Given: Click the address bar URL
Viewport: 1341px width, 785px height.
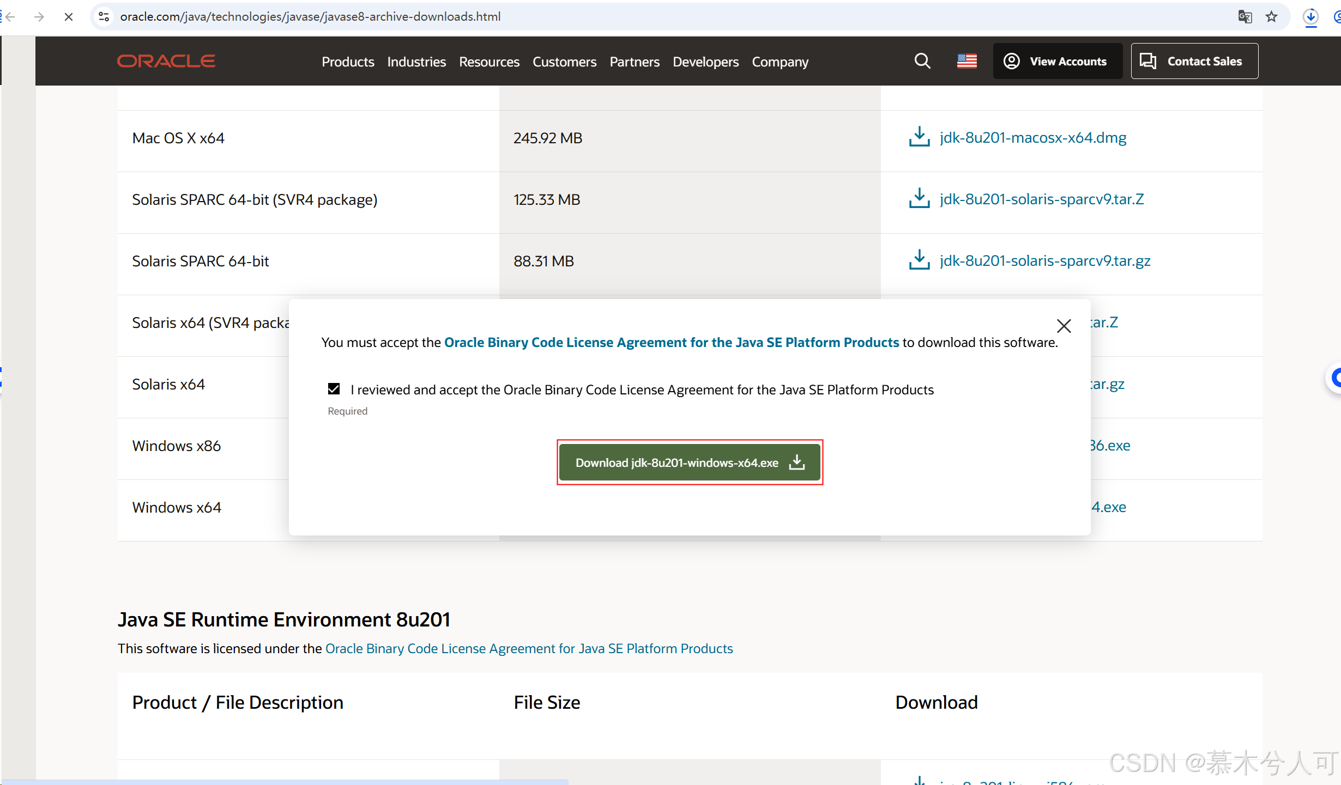Looking at the screenshot, I should [x=310, y=17].
